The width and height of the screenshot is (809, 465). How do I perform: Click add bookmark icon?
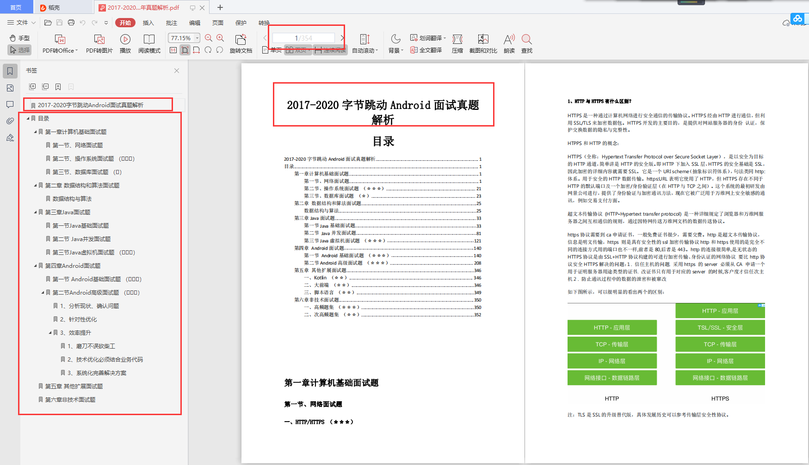click(x=58, y=87)
